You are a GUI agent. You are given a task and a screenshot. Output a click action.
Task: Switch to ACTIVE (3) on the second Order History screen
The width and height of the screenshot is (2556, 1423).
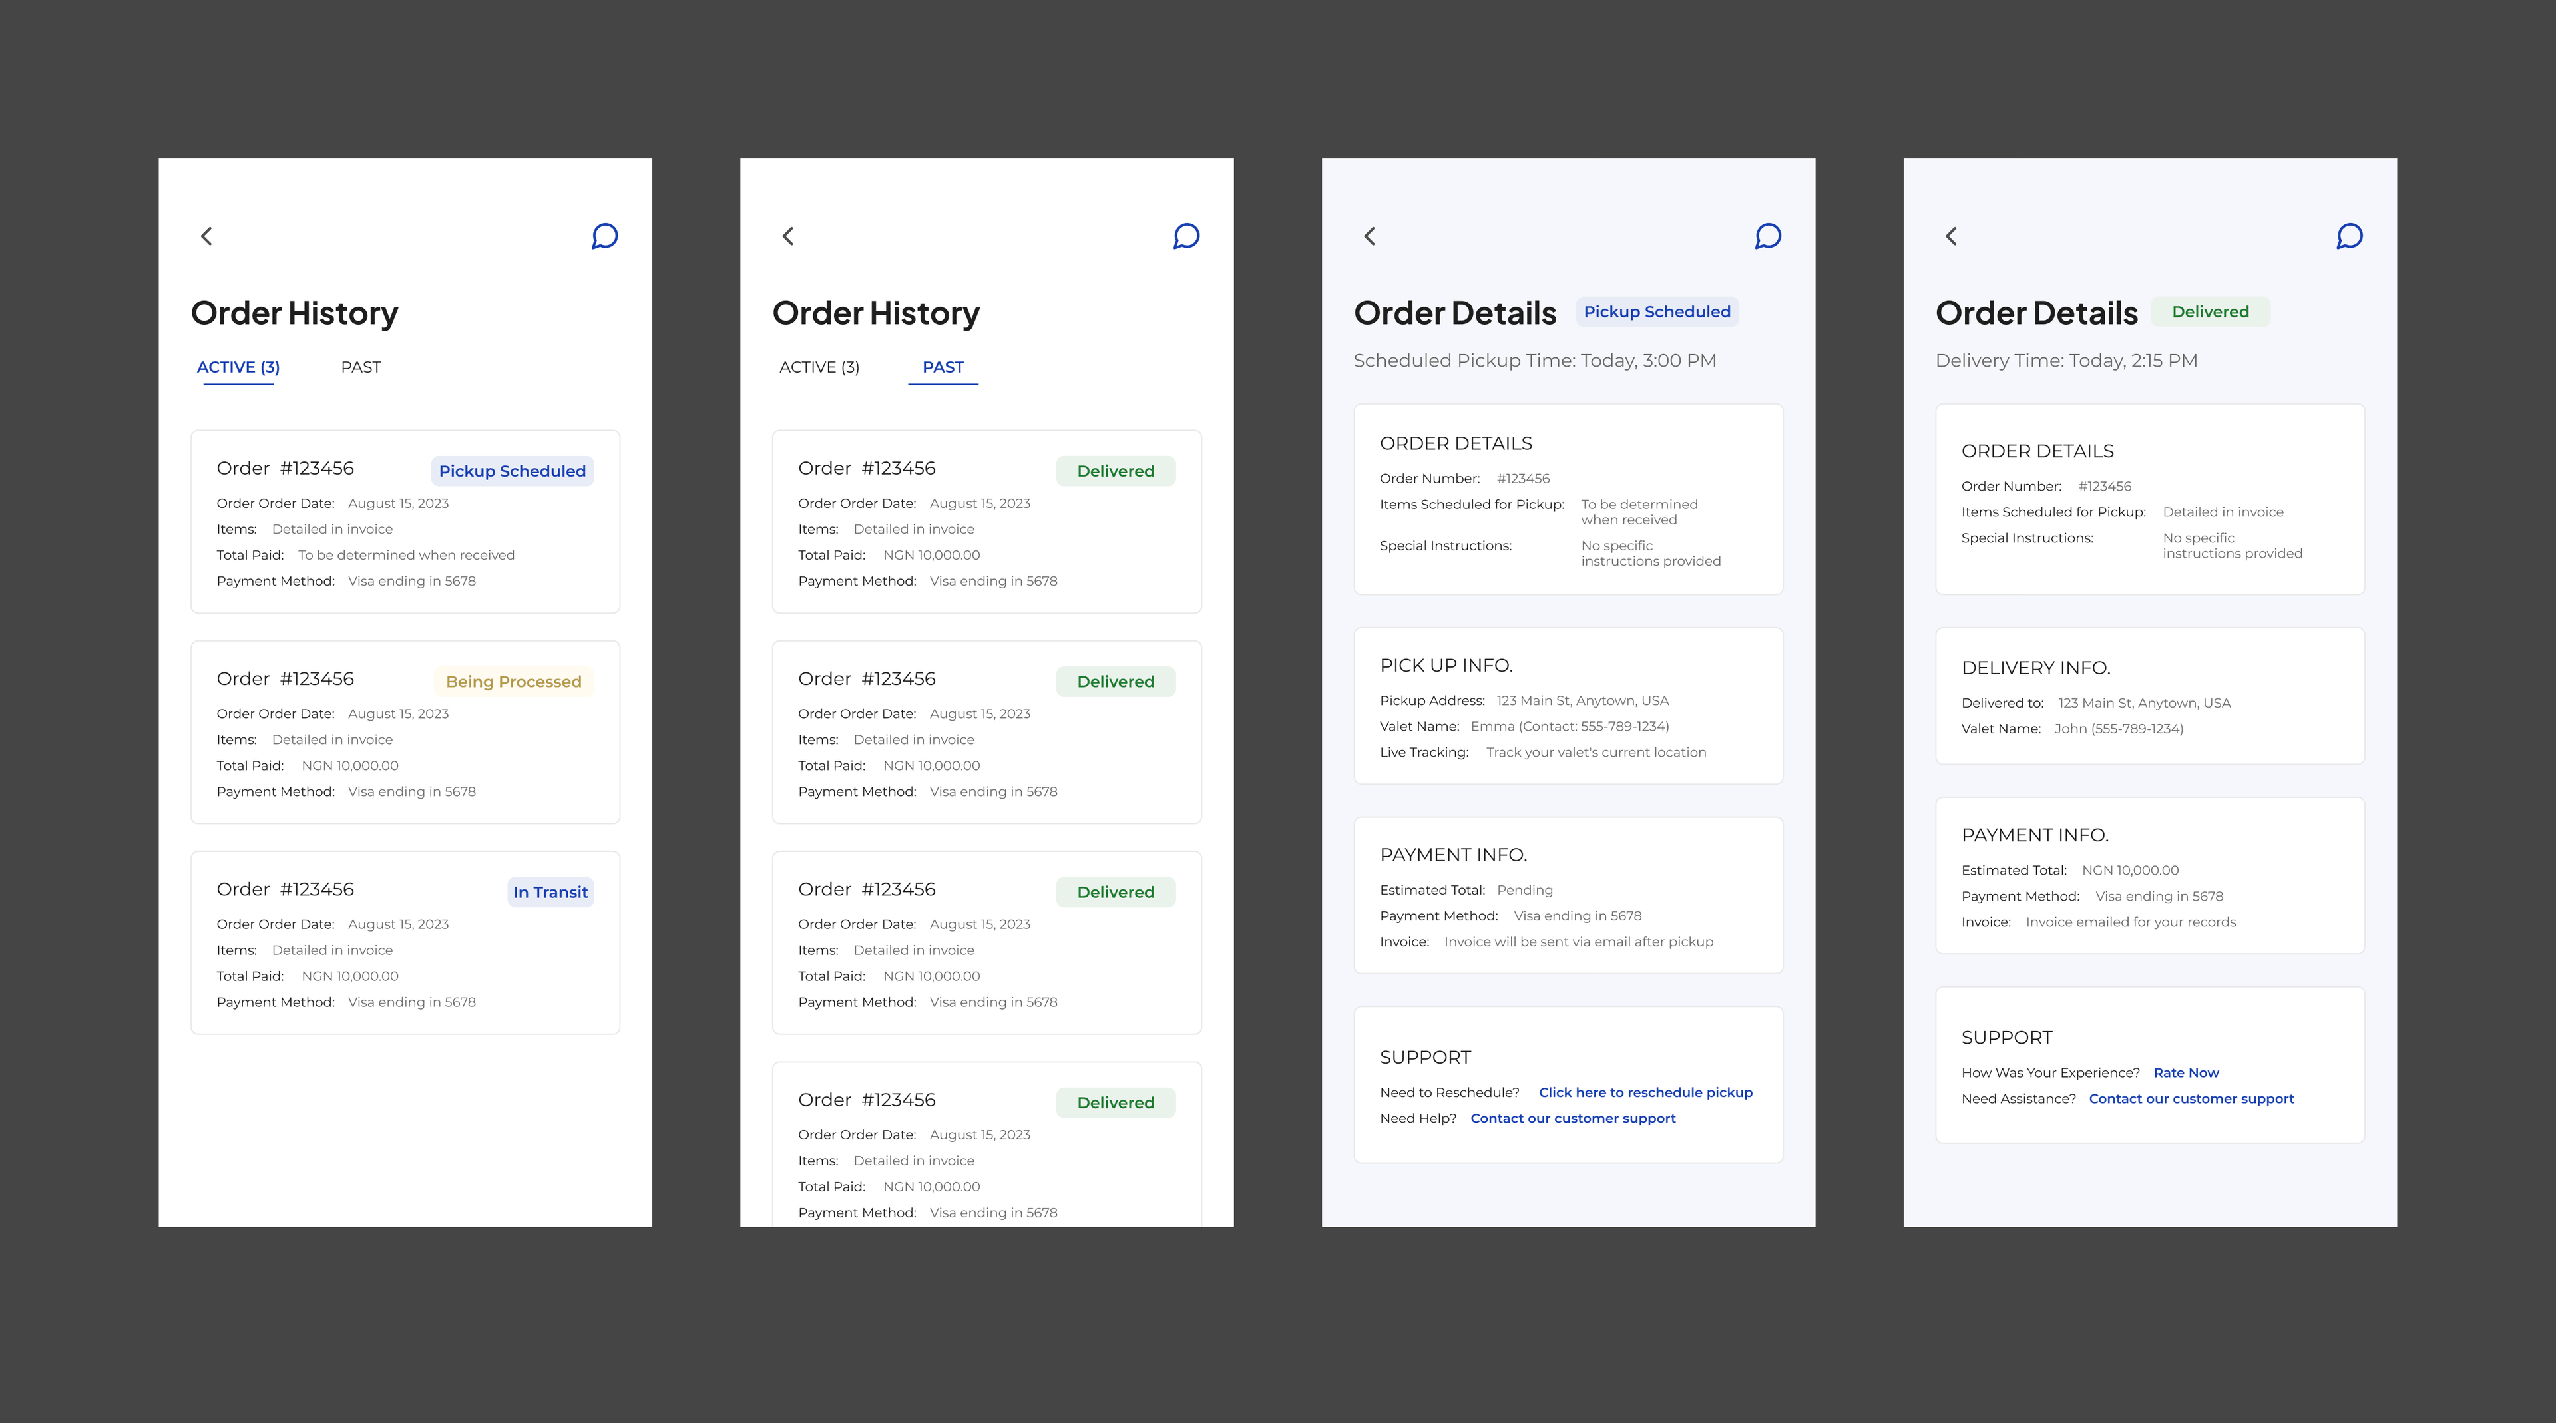pyautogui.click(x=819, y=367)
